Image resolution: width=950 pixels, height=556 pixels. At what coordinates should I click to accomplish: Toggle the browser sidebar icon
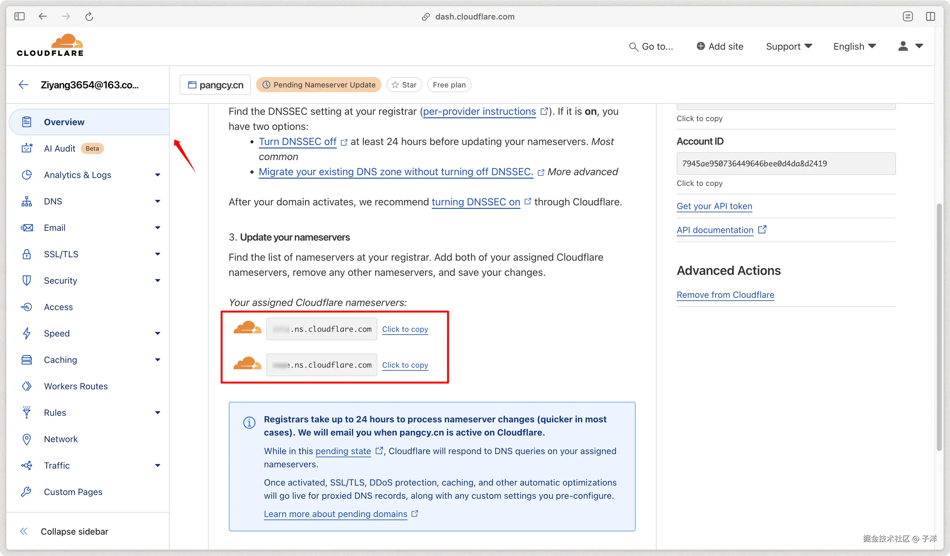pyautogui.click(x=19, y=16)
